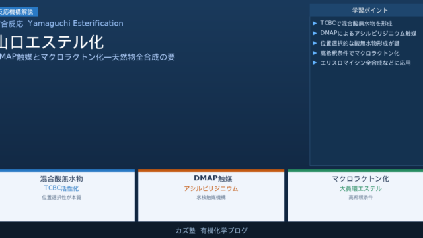This screenshot has width=423, height=238.
Task: Click bullet 位置選択的な酸無水物形成が鍵
Action: point(360,44)
